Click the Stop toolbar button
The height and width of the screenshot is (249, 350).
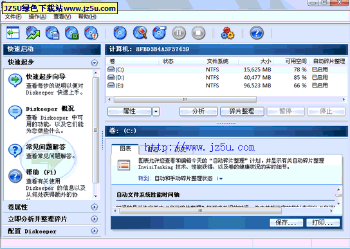(198, 33)
